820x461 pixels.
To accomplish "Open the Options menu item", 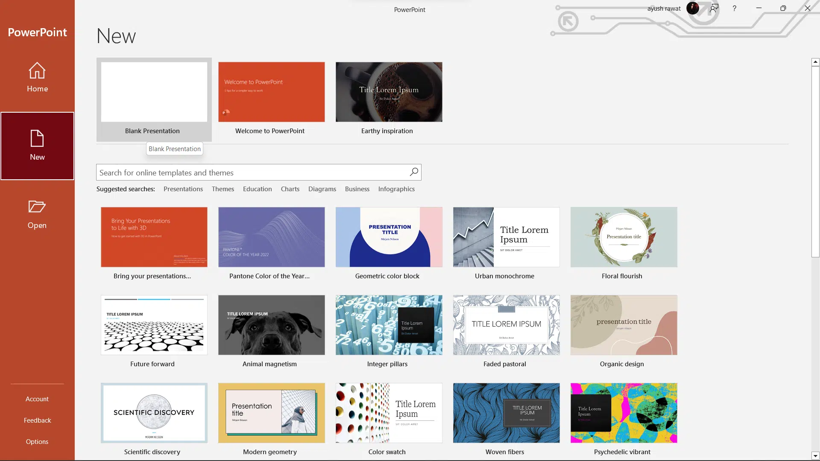I will 37,441.
